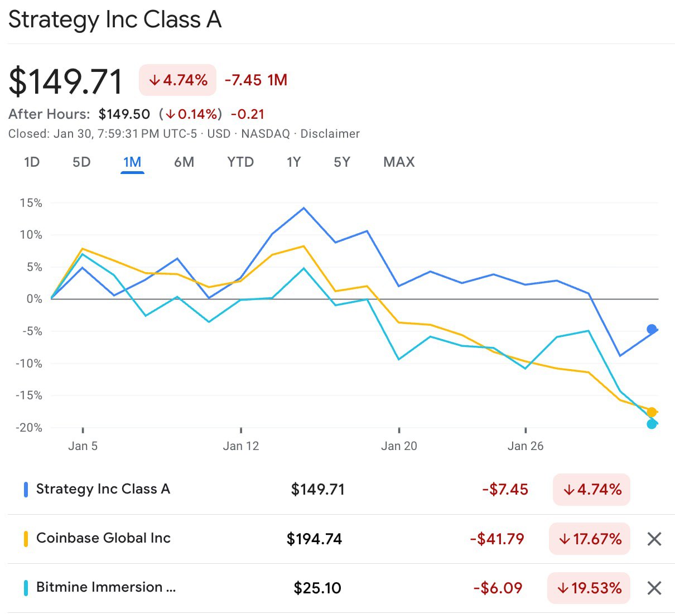Viewport: 675px width, 614px height.
Task: Open the Disclaimer link
Action: tap(330, 134)
